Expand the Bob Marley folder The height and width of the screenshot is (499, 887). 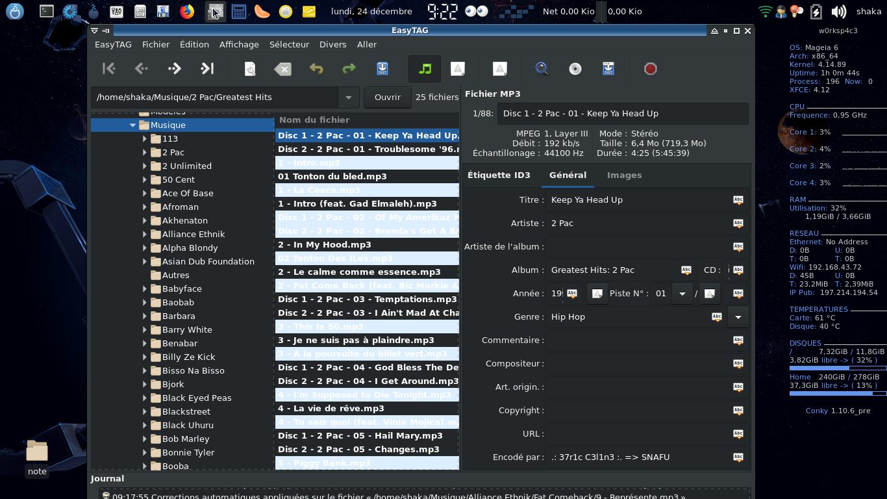click(145, 439)
